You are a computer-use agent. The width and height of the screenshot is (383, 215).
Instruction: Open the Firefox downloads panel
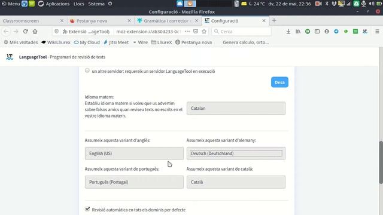288,32
